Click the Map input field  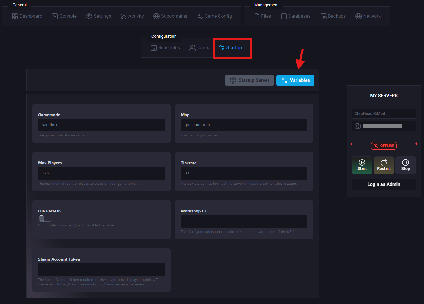pos(244,125)
